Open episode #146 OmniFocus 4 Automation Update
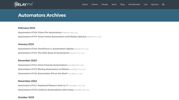 pyautogui.click(x=46, y=49)
